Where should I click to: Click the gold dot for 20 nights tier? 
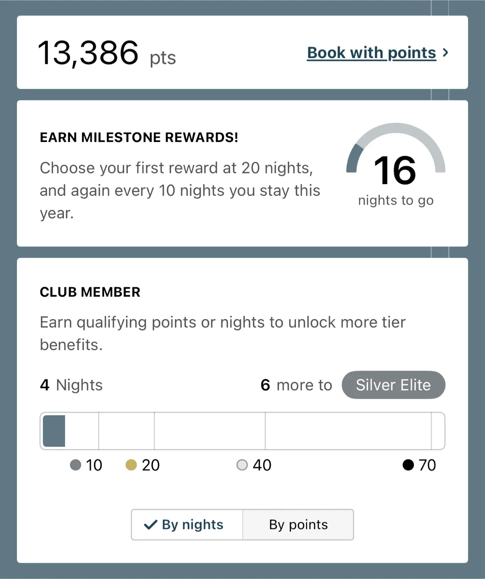pos(131,465)
